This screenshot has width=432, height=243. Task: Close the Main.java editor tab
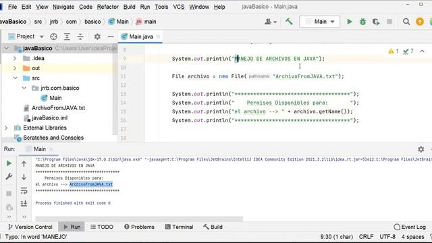pyautogui.click(x=158, y=36)
